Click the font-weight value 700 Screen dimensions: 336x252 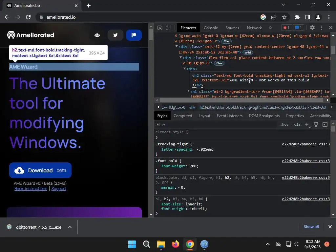(x=193, y=166)
